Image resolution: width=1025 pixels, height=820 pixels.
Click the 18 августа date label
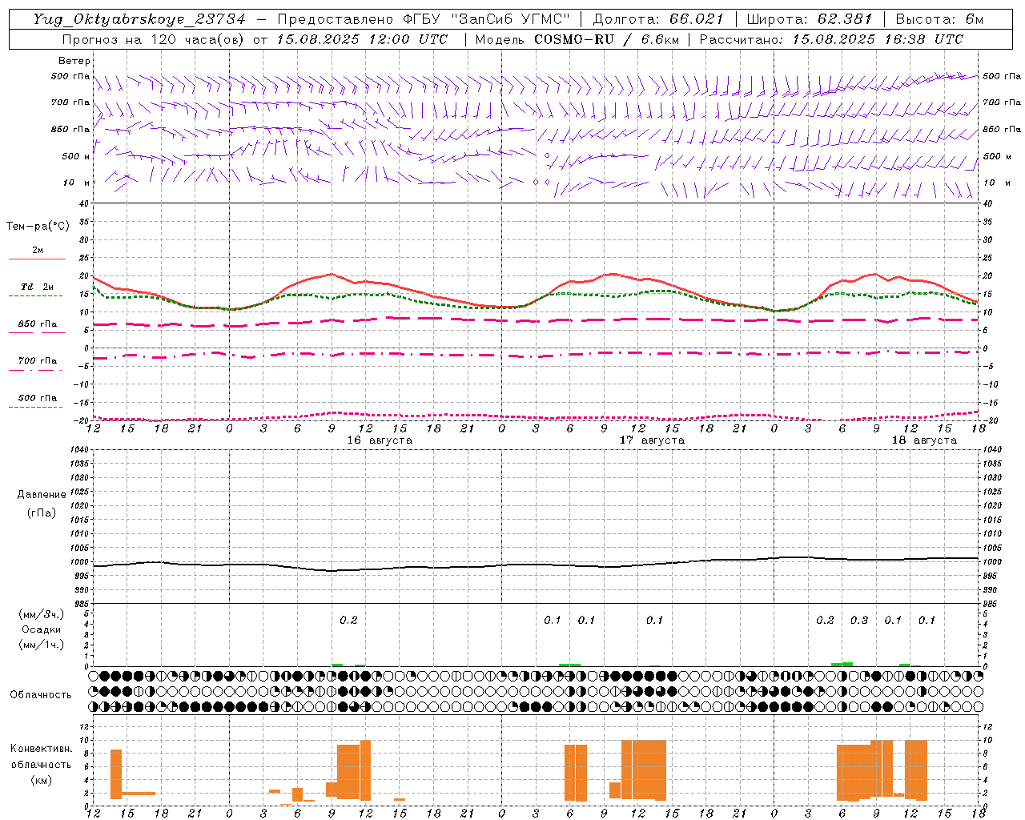click(x=924, y=440)
